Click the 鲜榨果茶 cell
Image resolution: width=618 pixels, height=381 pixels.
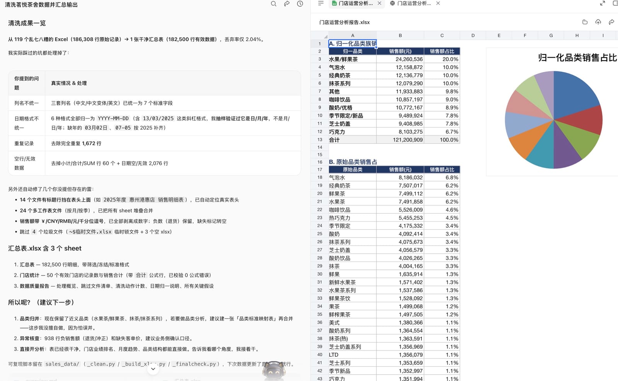[x=353, y=315]
